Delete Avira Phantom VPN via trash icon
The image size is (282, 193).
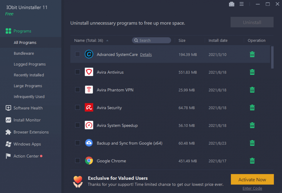(252, 90)
